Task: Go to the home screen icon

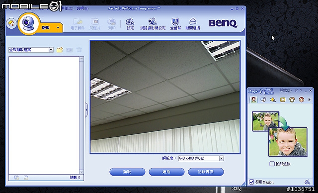Action: [x=11, y=23]
